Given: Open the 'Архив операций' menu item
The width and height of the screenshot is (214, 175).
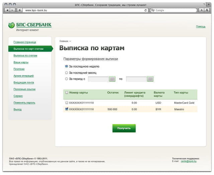Looking at the screenshot, I should coord(23,76).
